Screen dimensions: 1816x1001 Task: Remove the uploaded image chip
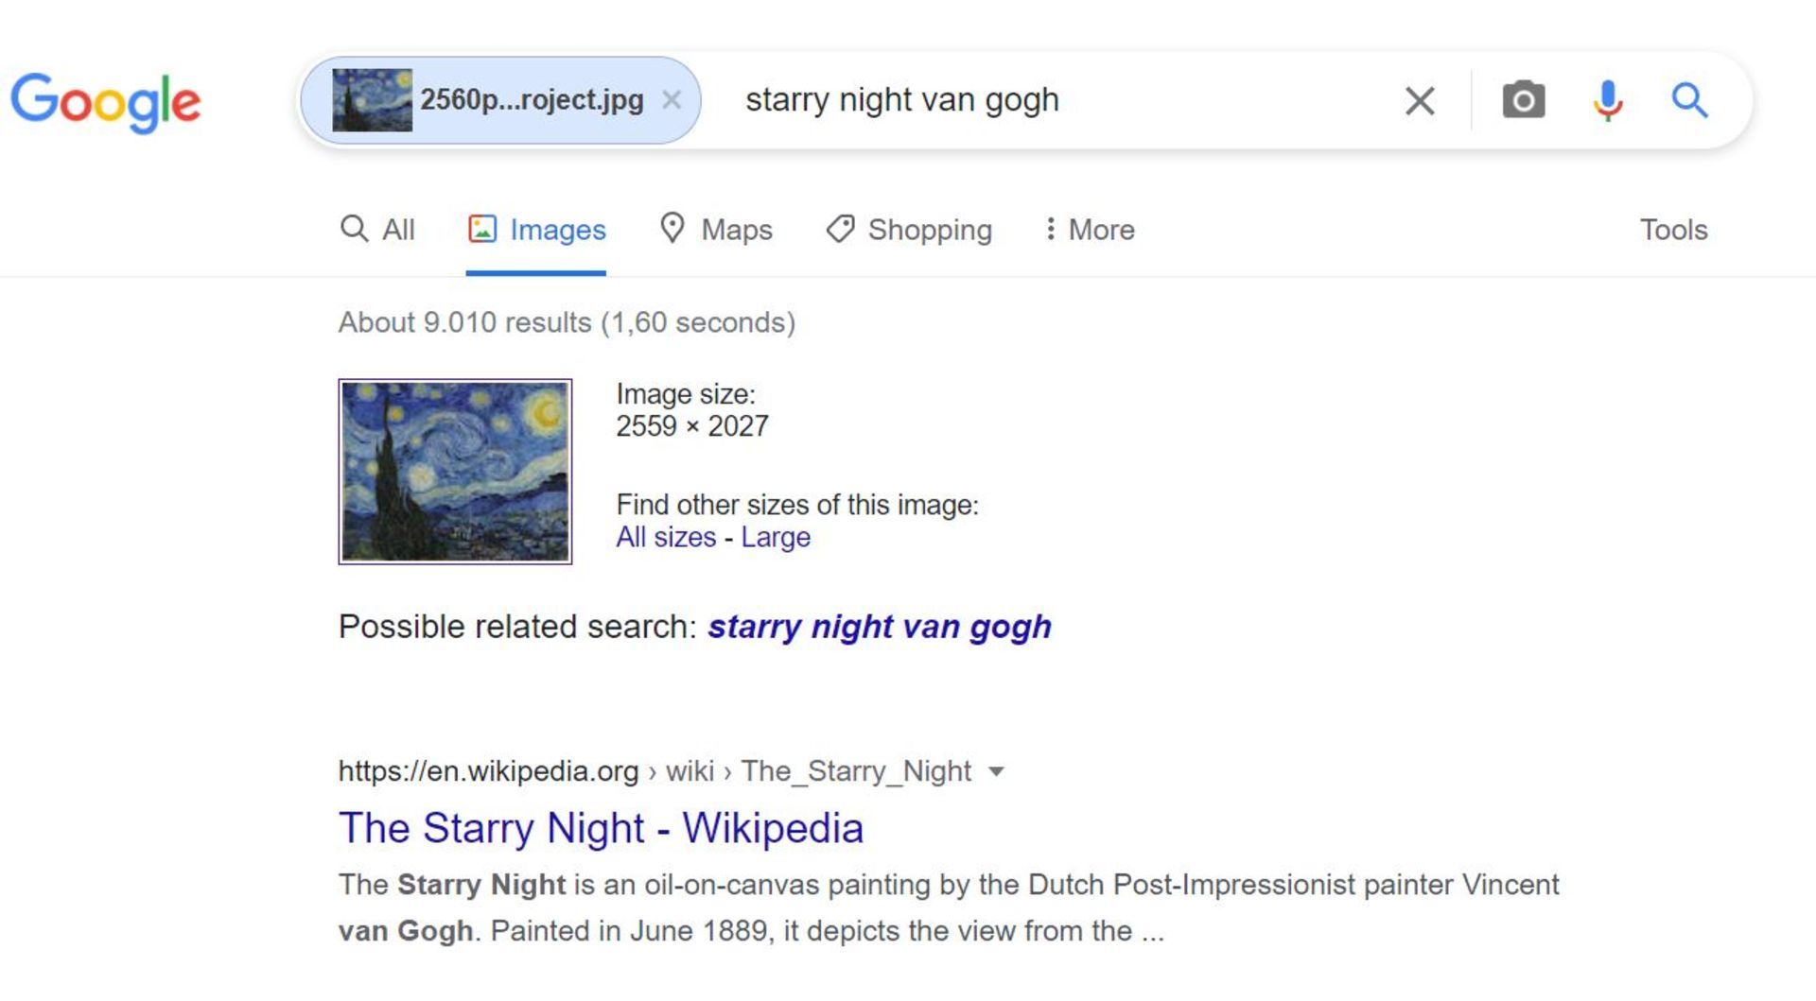[x=672, y=99]
